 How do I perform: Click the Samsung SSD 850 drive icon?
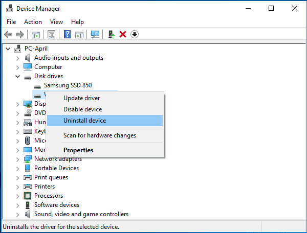37,86
